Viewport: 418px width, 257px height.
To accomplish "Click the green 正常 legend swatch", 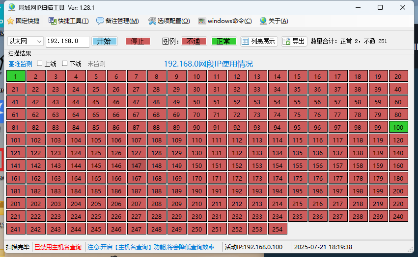I will pos(223,41).
